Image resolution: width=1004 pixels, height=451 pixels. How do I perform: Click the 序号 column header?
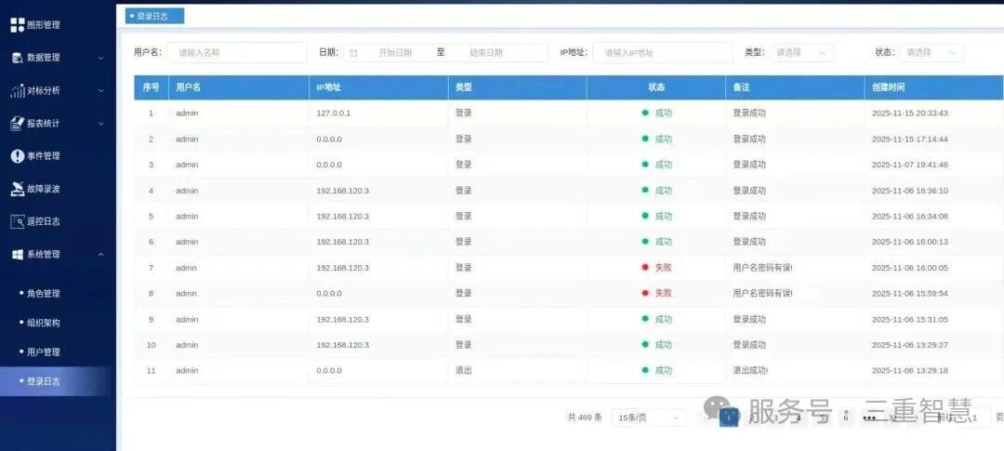coord(152,87)
